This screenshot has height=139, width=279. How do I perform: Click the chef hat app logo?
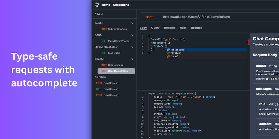pos(96,5)
